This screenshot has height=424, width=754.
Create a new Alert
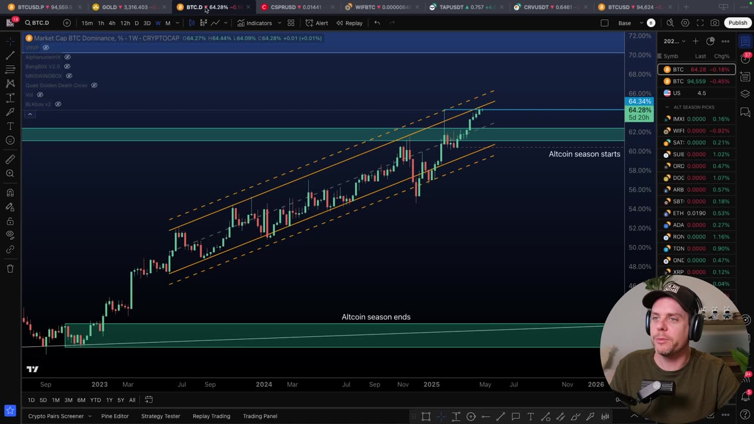coord(316,23)
